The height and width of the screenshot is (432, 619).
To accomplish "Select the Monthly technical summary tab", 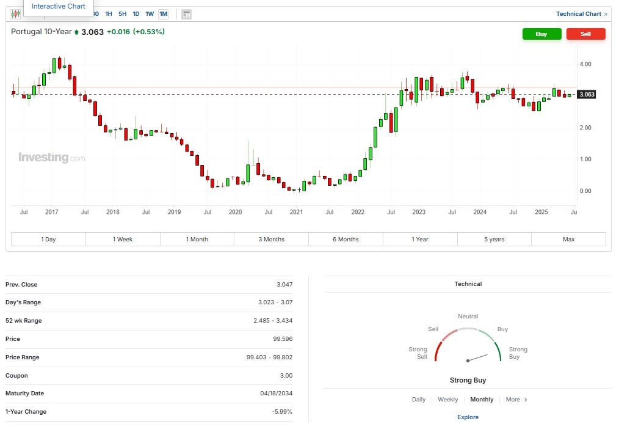I will (x=482, y=400).
